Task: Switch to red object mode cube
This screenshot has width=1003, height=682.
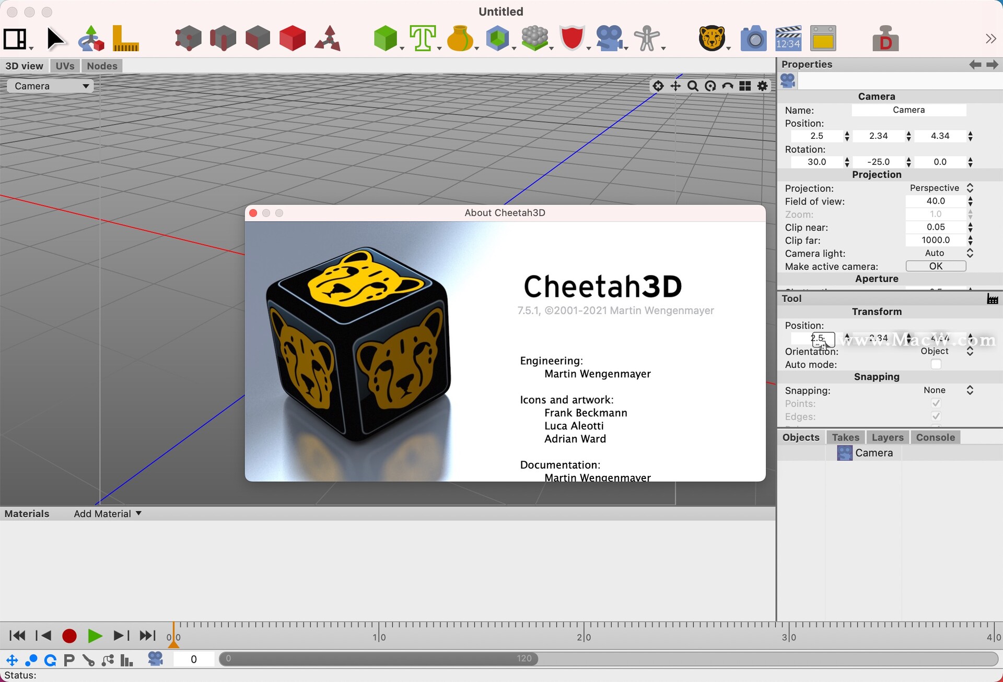Action: [292, 39]
